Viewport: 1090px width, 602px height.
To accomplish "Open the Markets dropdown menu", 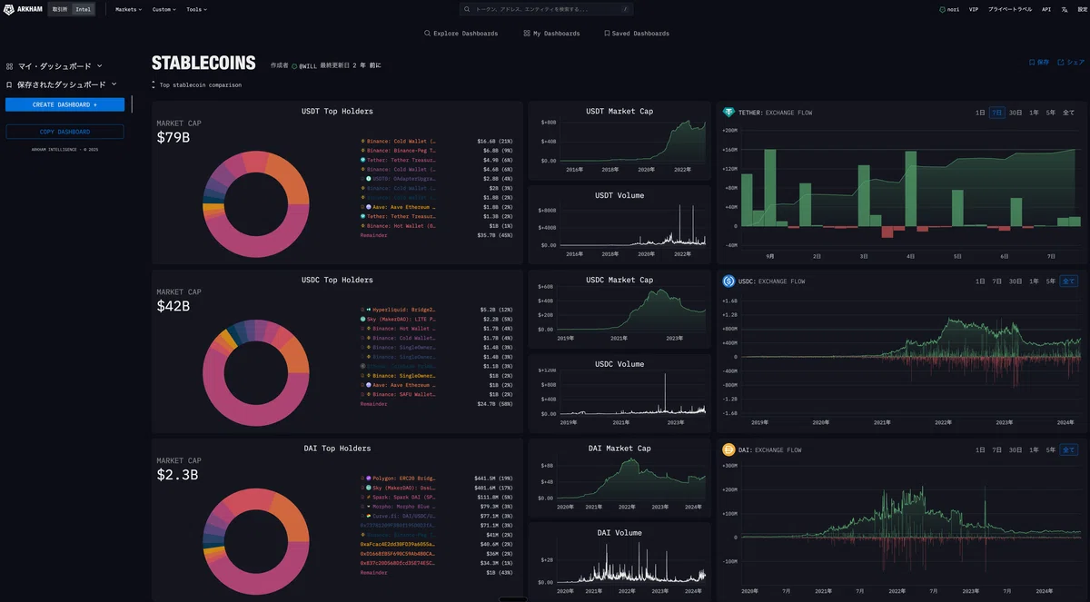I will click(x=129, y=9).
